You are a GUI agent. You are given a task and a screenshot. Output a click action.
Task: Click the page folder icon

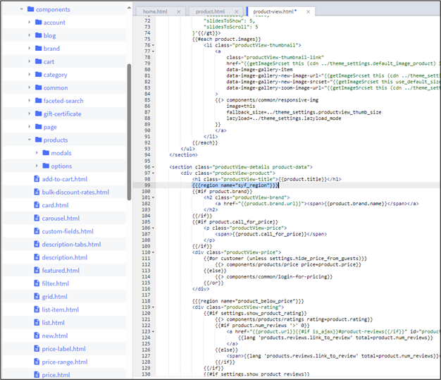point(38,127)
